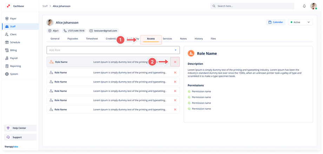The image size is (323, 154).
Task: Remove the first role with red X
Action: pyautogui.click(x=175, y=62)
